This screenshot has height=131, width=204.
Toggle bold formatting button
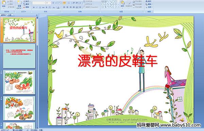[34, 7]
